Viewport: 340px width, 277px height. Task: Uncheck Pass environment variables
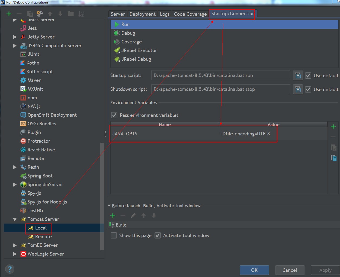[x=114, y=115]
